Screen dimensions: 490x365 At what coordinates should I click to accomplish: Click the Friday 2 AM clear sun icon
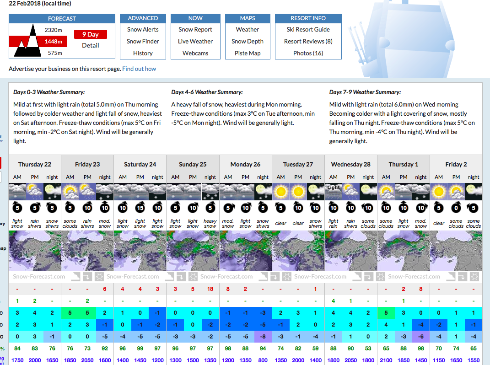click(x=439, y=192)
